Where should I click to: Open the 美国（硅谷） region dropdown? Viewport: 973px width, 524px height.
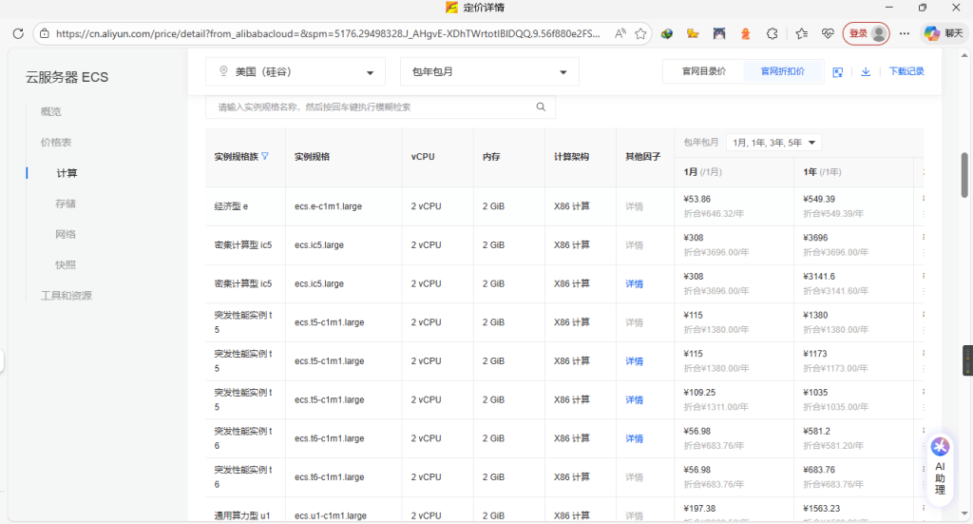[x=296, y=72]
